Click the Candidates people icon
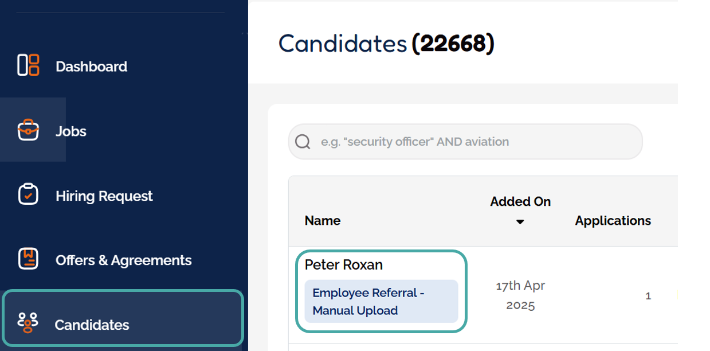The width and height of the screenshot is (710, 351). [28, 322]
